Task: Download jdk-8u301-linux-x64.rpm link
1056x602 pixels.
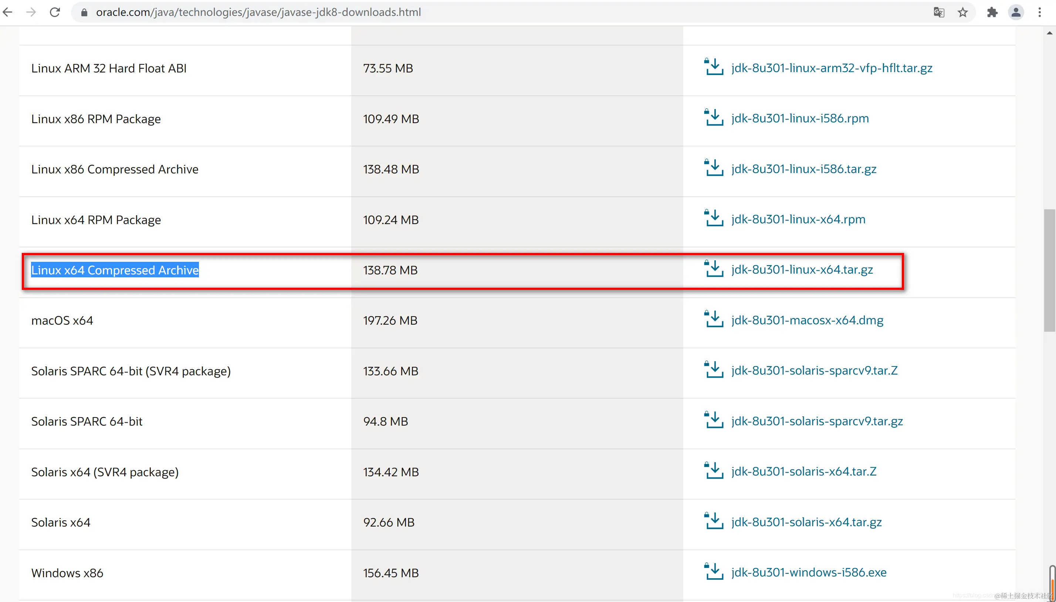Action: (798, 219)
